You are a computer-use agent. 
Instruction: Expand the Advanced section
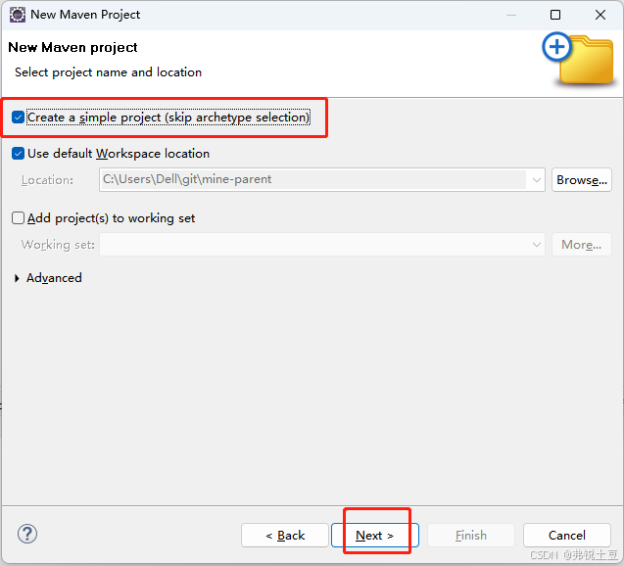click(x=17, y=278)
